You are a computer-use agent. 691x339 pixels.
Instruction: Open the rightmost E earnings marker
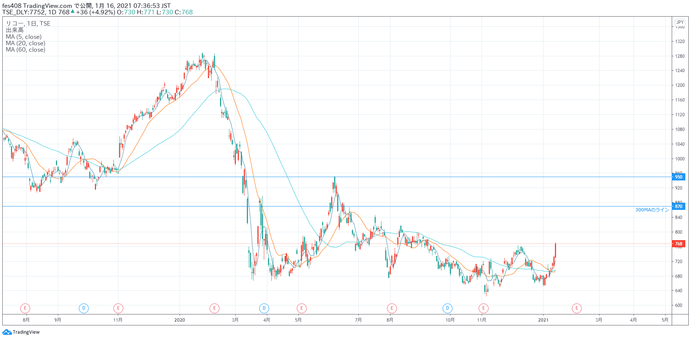pos(576,308)
